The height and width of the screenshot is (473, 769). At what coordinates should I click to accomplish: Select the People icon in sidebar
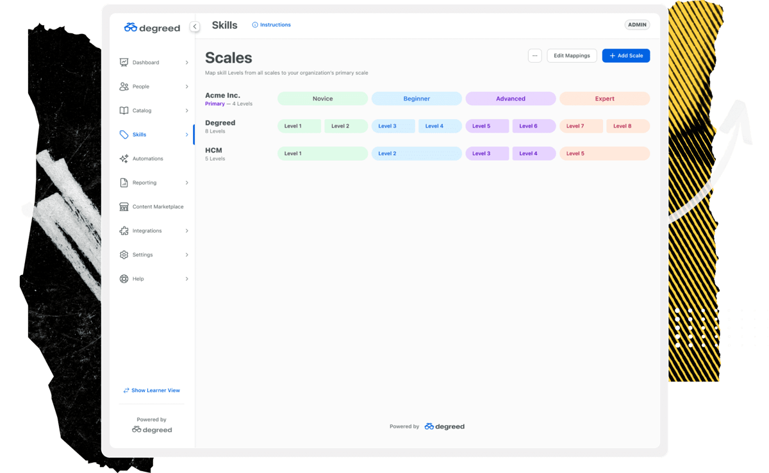124,86
